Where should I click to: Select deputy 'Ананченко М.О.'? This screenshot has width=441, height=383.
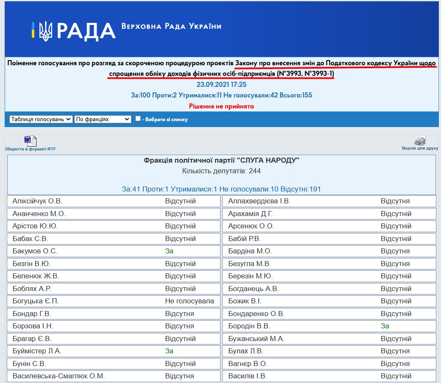(x=39, y=214)
